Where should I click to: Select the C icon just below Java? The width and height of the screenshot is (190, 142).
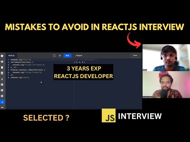[x=2, y=84]
